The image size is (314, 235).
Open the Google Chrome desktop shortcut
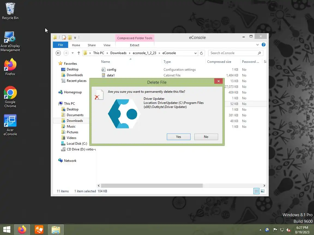tap(10, 97)
